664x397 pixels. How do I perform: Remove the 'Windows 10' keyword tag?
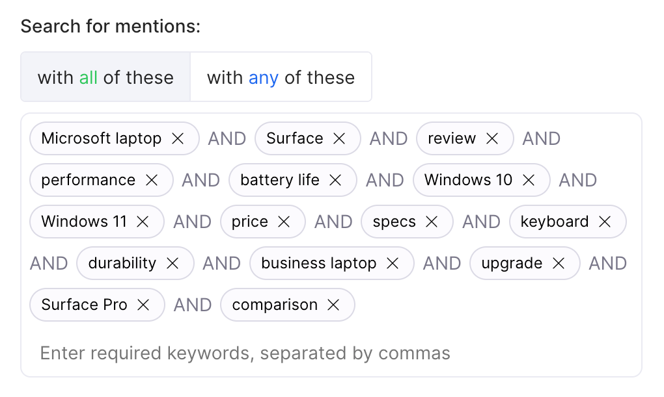coord(529,180)
